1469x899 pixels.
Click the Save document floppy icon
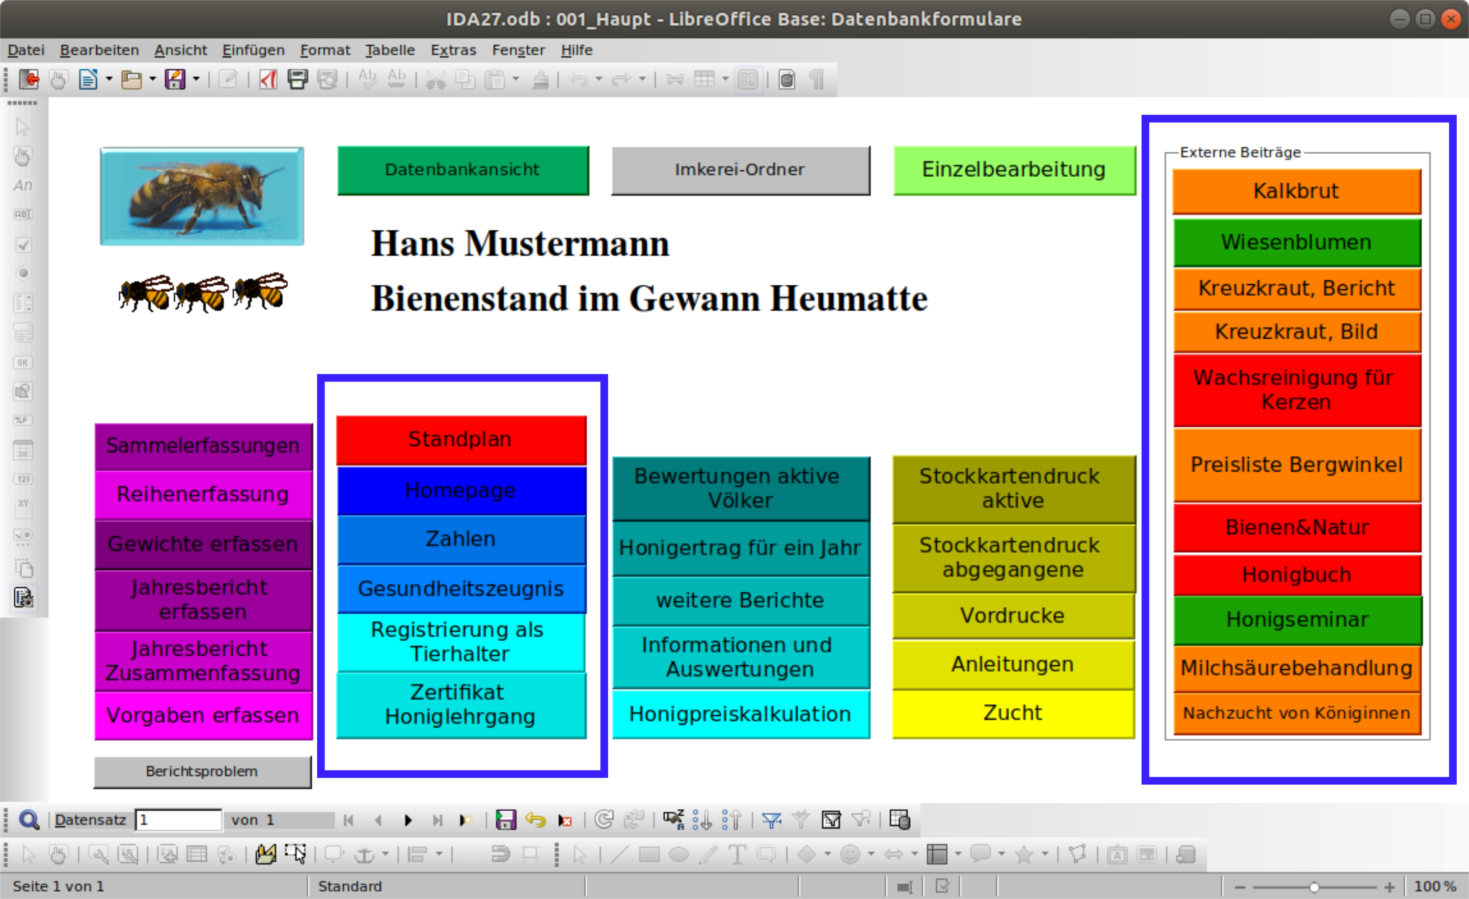point(175,79)
